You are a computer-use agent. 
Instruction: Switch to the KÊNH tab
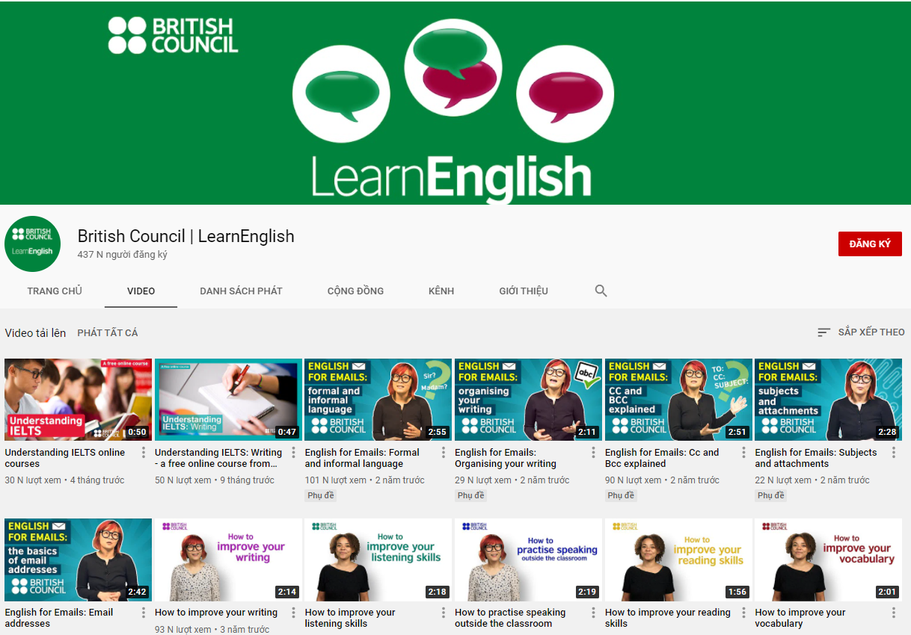(x=441, y=291)
